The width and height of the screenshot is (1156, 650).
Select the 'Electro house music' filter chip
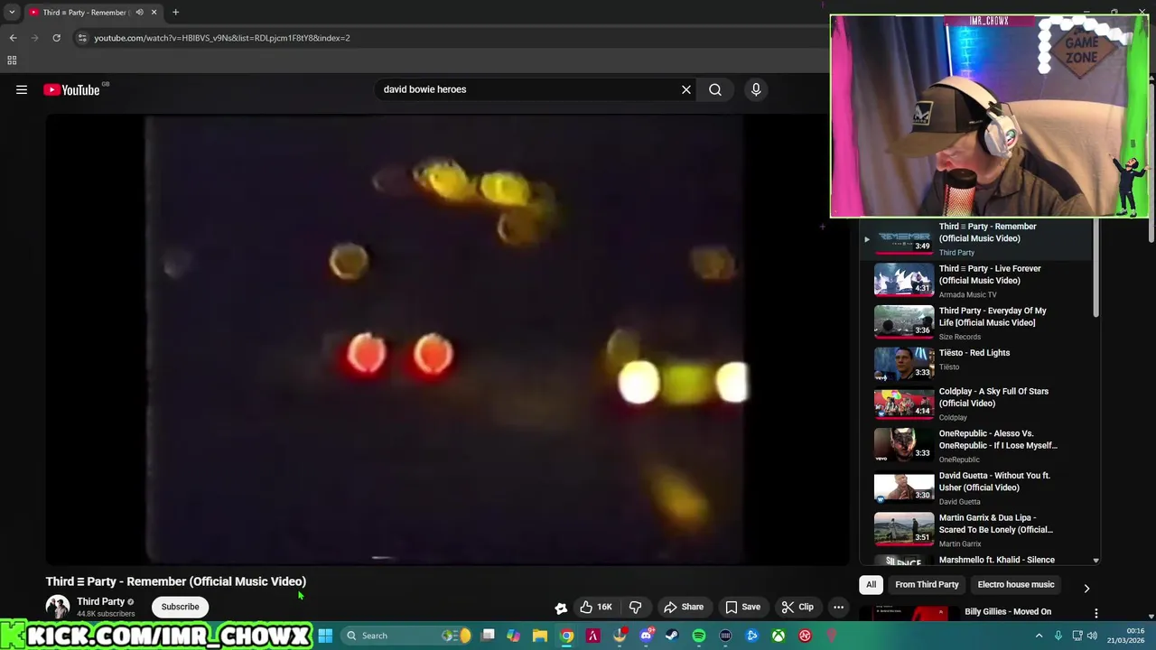(1016, 585)
